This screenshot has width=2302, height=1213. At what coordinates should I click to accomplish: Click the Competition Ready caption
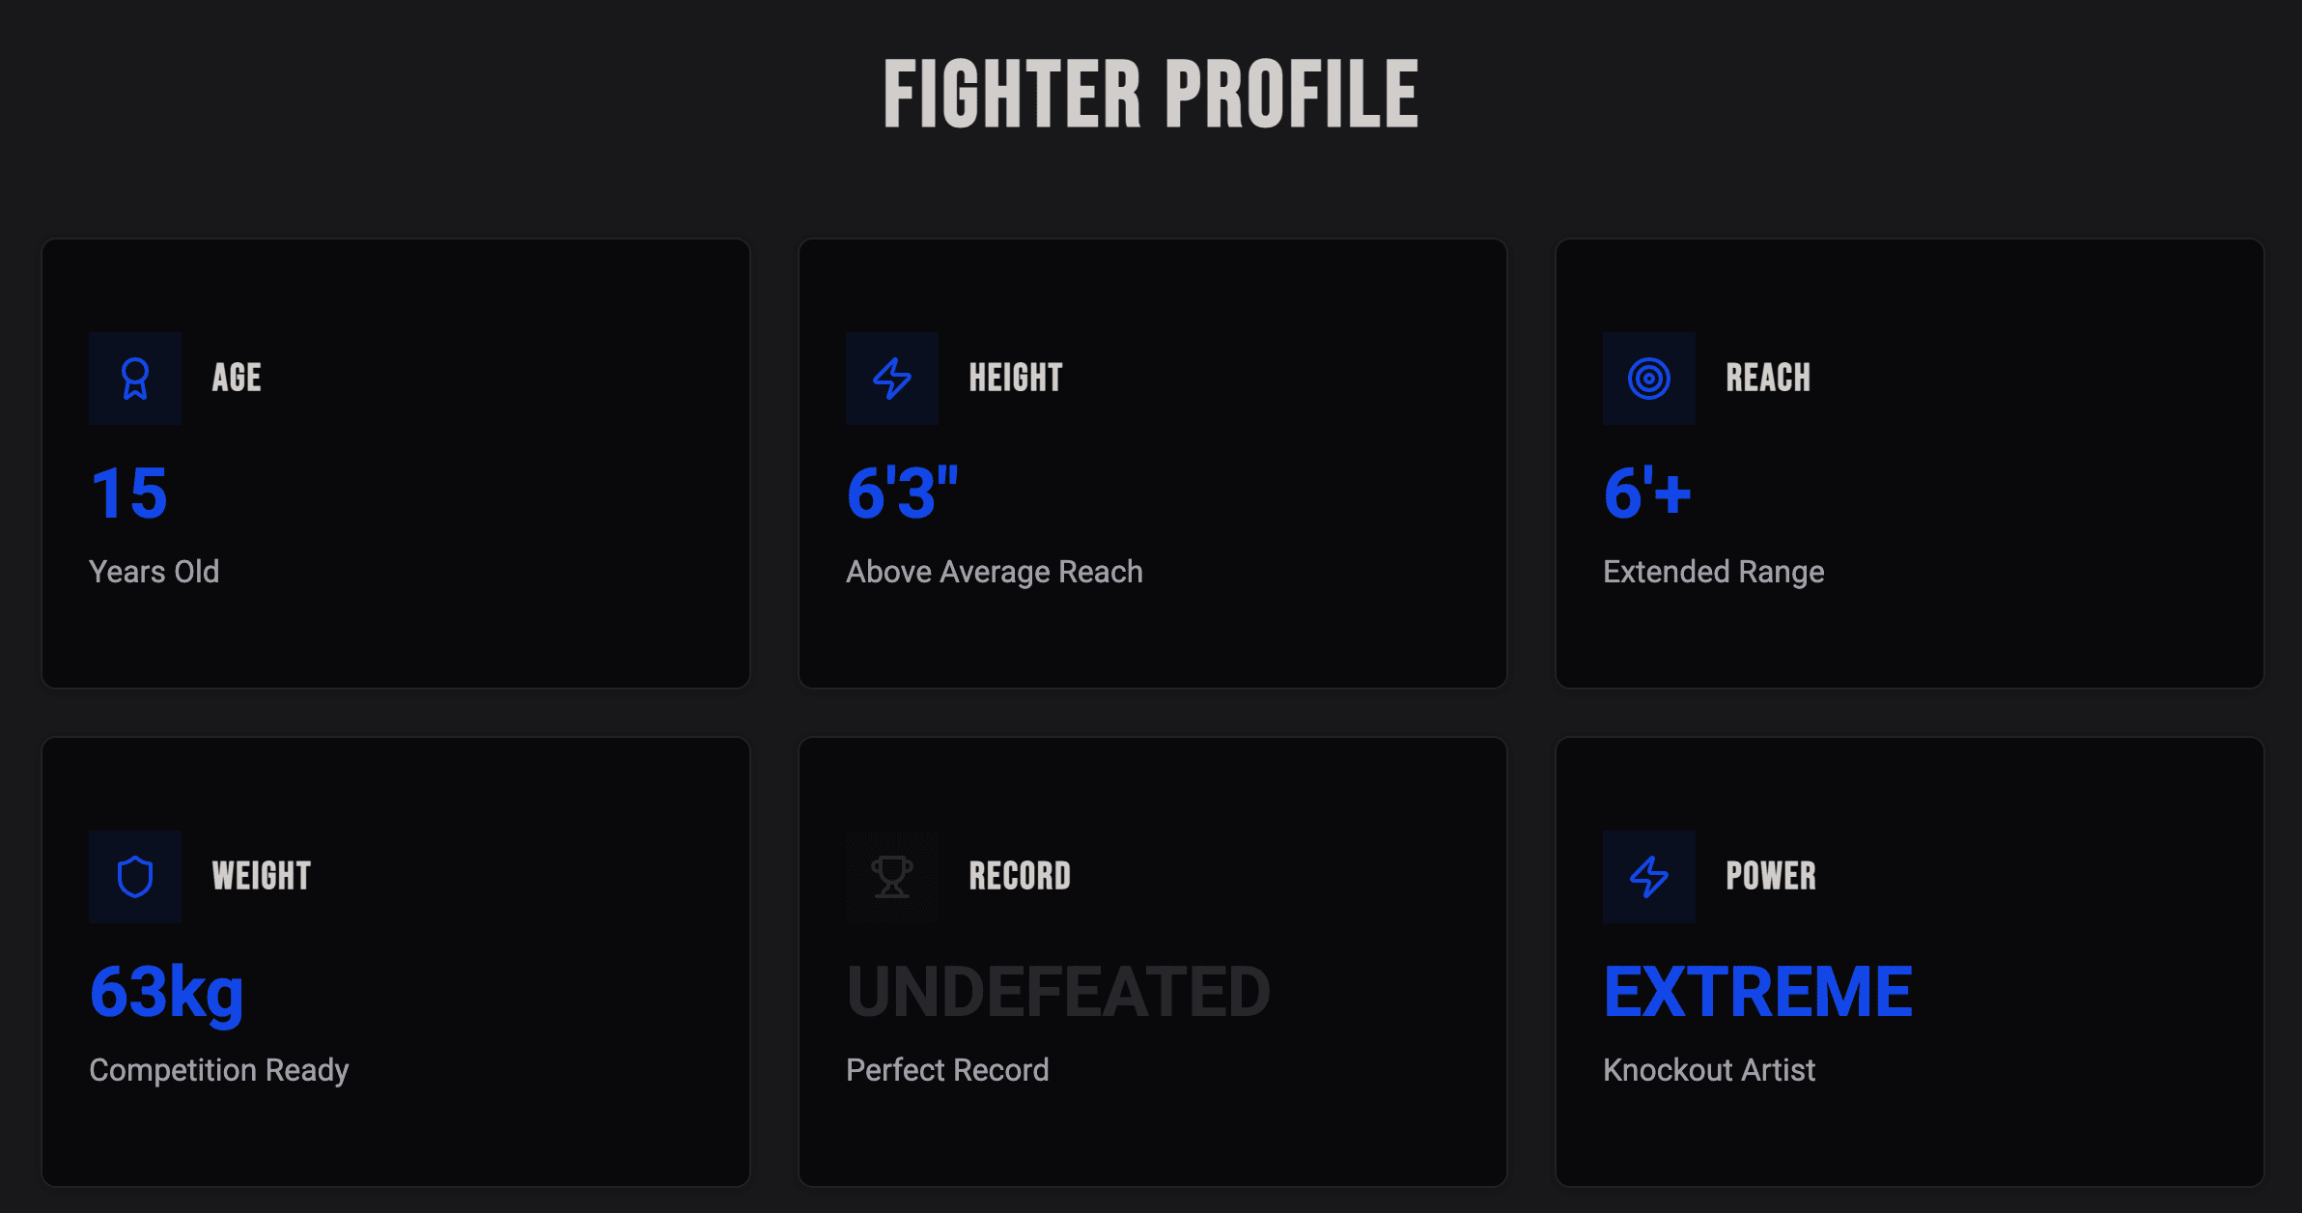pos(219,1070)
